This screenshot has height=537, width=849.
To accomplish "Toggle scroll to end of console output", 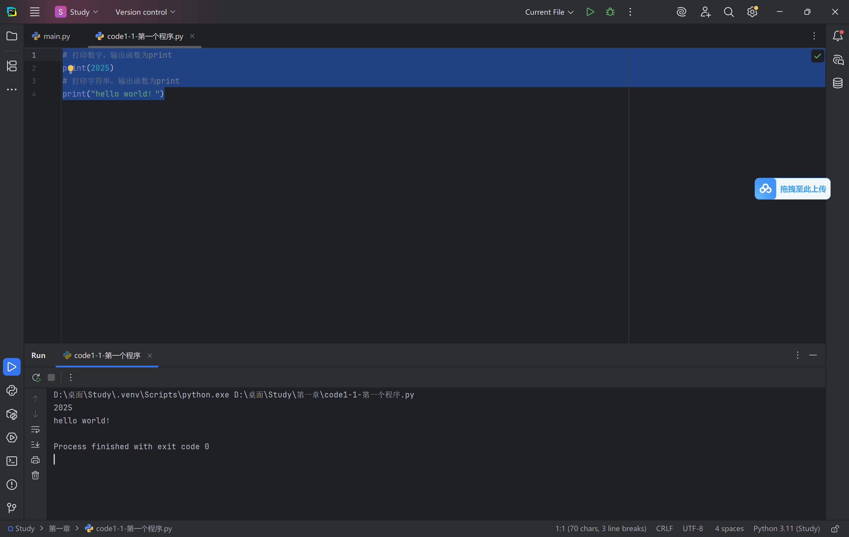I will (35, 444).
